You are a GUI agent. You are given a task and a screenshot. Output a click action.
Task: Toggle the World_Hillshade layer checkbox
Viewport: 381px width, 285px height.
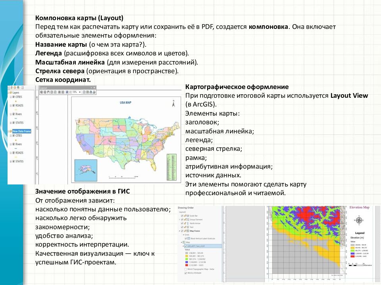pos(186,273)
